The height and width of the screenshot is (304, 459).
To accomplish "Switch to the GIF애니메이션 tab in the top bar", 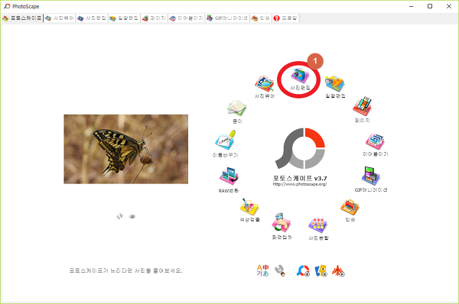I will pyautogui.click(x=227, y=18).
